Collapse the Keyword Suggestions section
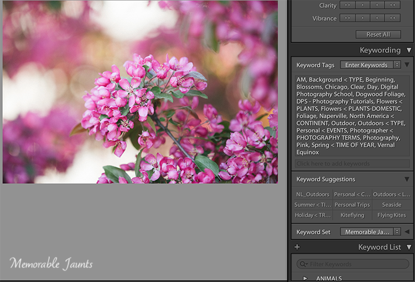 click(407, 179)
